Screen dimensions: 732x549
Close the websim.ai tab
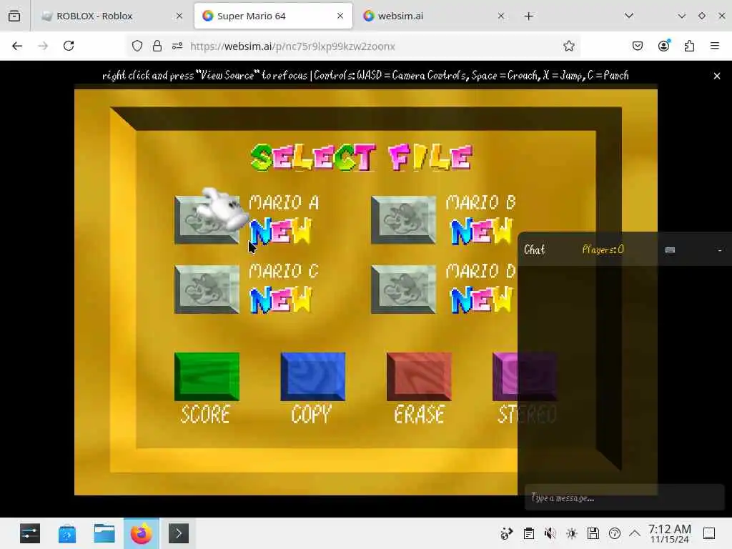pyautogui.click(x=501, y=16)
